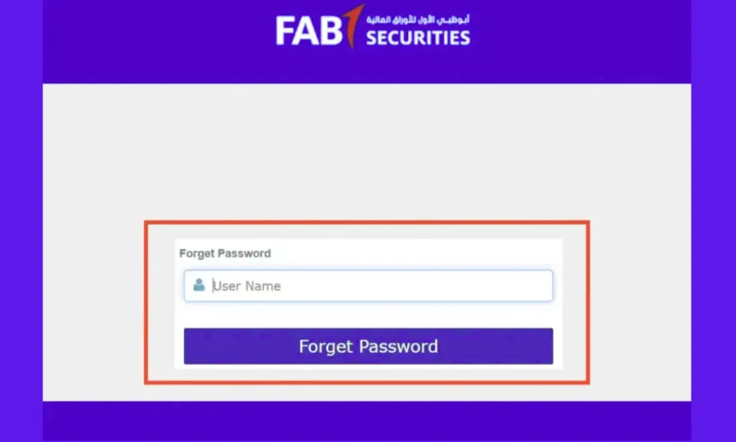
Task: Click the user silhouette icon beside the input
Action: (200, 286)
